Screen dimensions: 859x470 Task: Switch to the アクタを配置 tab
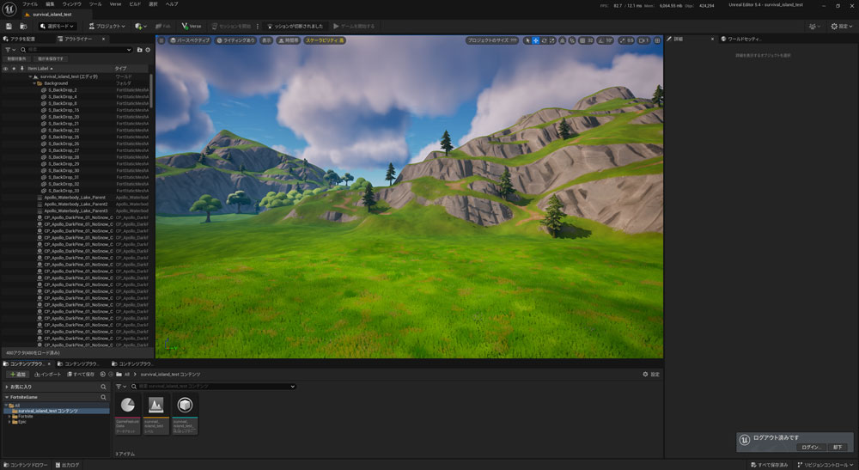pos(20,39)
